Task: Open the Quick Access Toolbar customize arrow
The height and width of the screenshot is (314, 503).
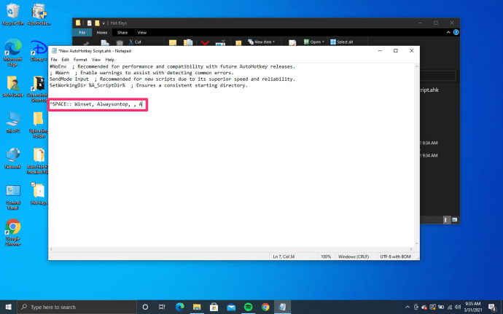Action: coord(104,23)
